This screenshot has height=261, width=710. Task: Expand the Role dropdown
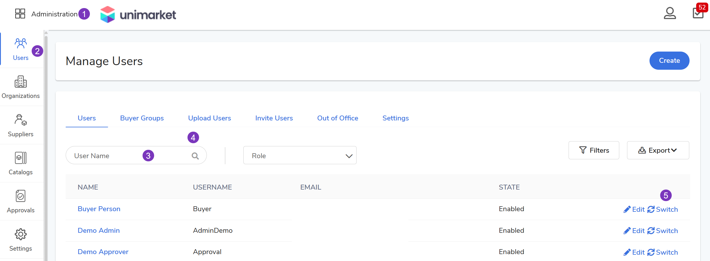(300, 156)
